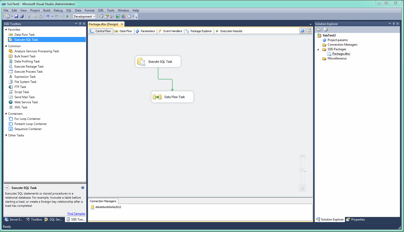404x232 pixels.
Task: Open the Format menu
Action: (90, 10)
